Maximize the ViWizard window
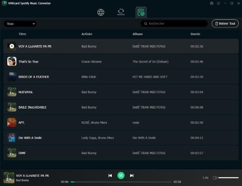This screenshot has height=186, width=242. (x=232, y=3)
